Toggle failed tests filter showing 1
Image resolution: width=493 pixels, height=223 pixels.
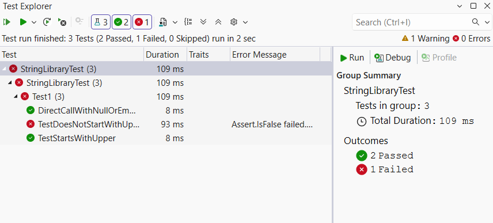(x=142, y=22)
